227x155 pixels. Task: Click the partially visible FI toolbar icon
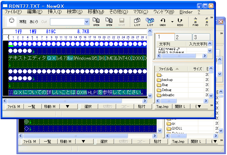(207, 22)
